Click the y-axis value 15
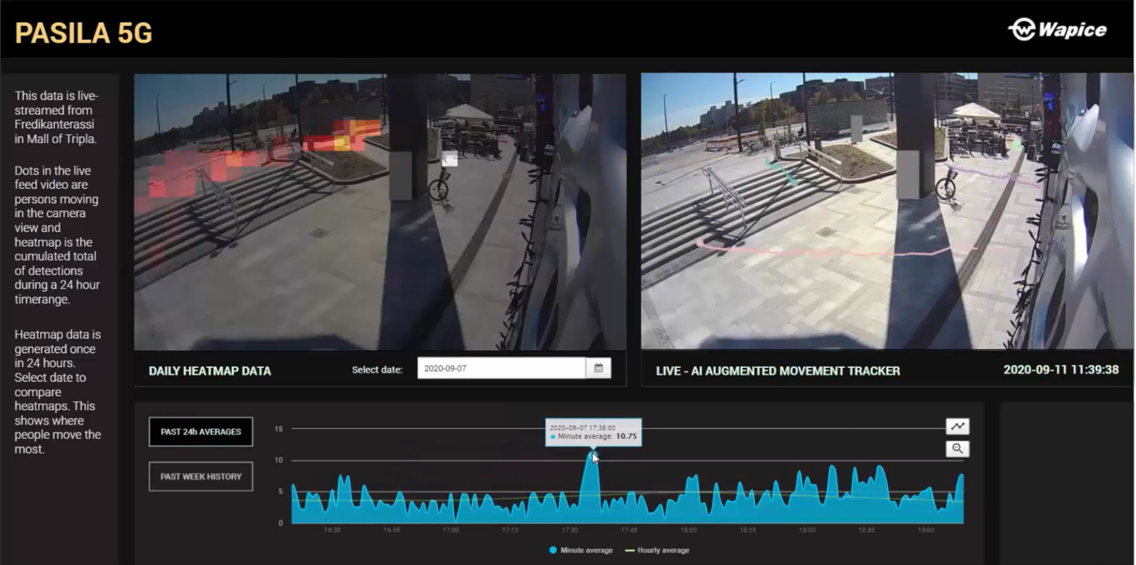1136x565 pixels. 279,429
